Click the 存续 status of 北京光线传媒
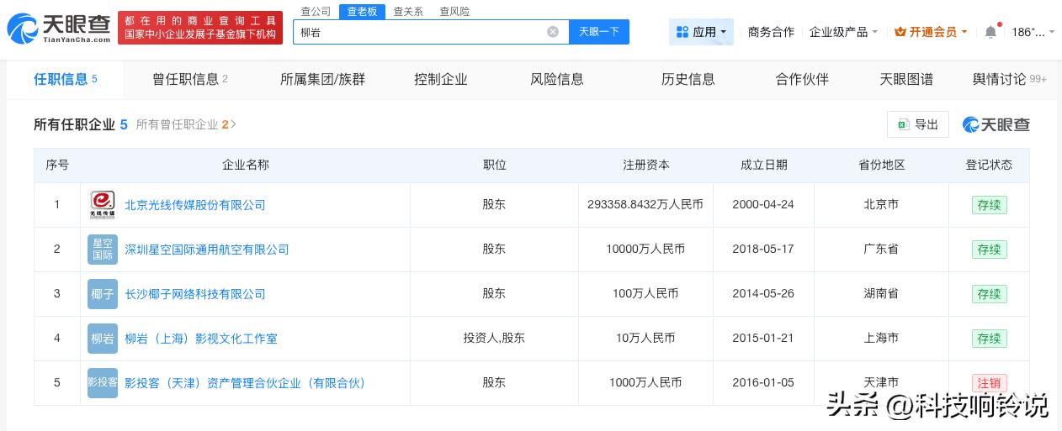The image size is (1062, 431). click(x=989, y=205)
